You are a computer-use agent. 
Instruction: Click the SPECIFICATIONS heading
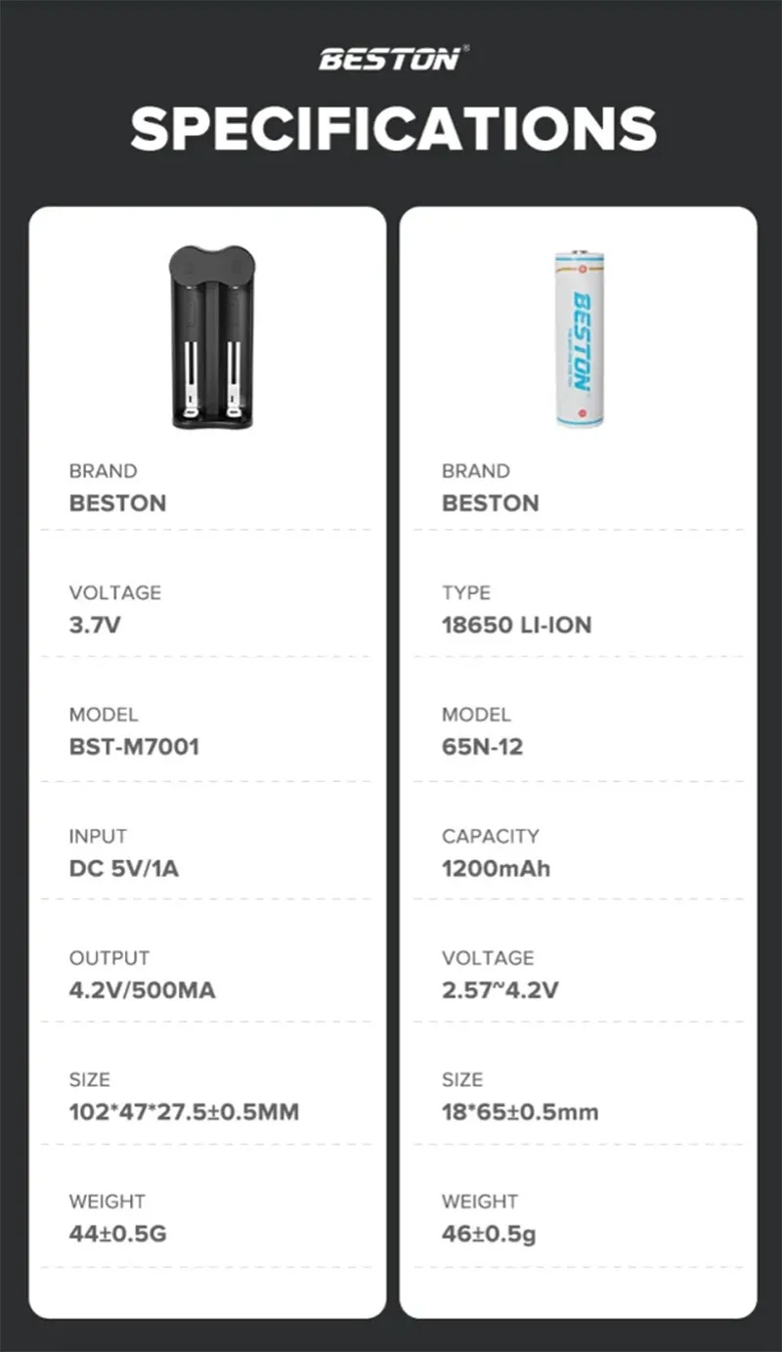pyautogui.click(x=393, y=127)
